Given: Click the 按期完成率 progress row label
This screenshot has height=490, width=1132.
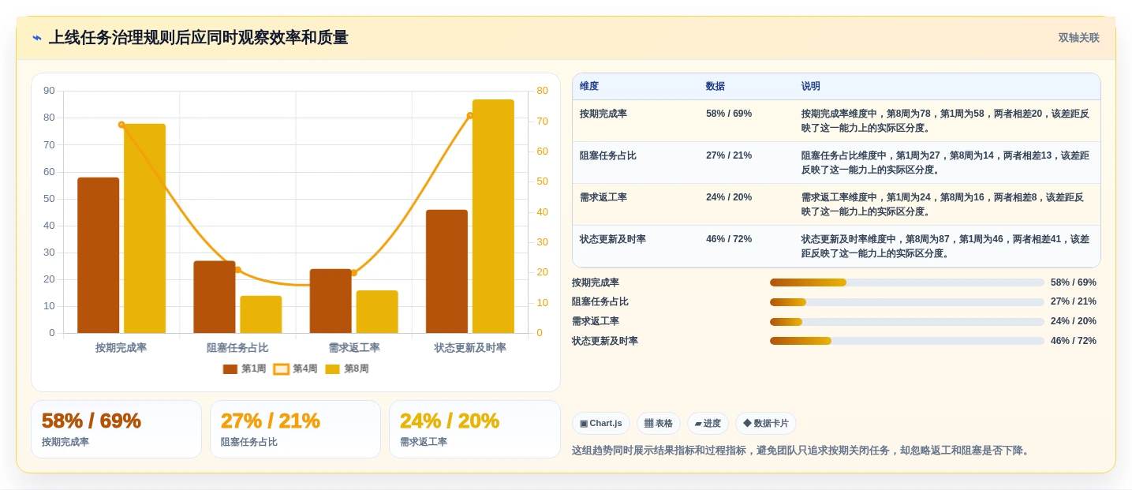Looking at the screenshot, I should pos(596,282).
